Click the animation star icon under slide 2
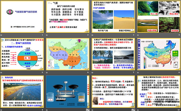Screen dimensions: 181x111 pyautogui.click(x=47, y=35)
